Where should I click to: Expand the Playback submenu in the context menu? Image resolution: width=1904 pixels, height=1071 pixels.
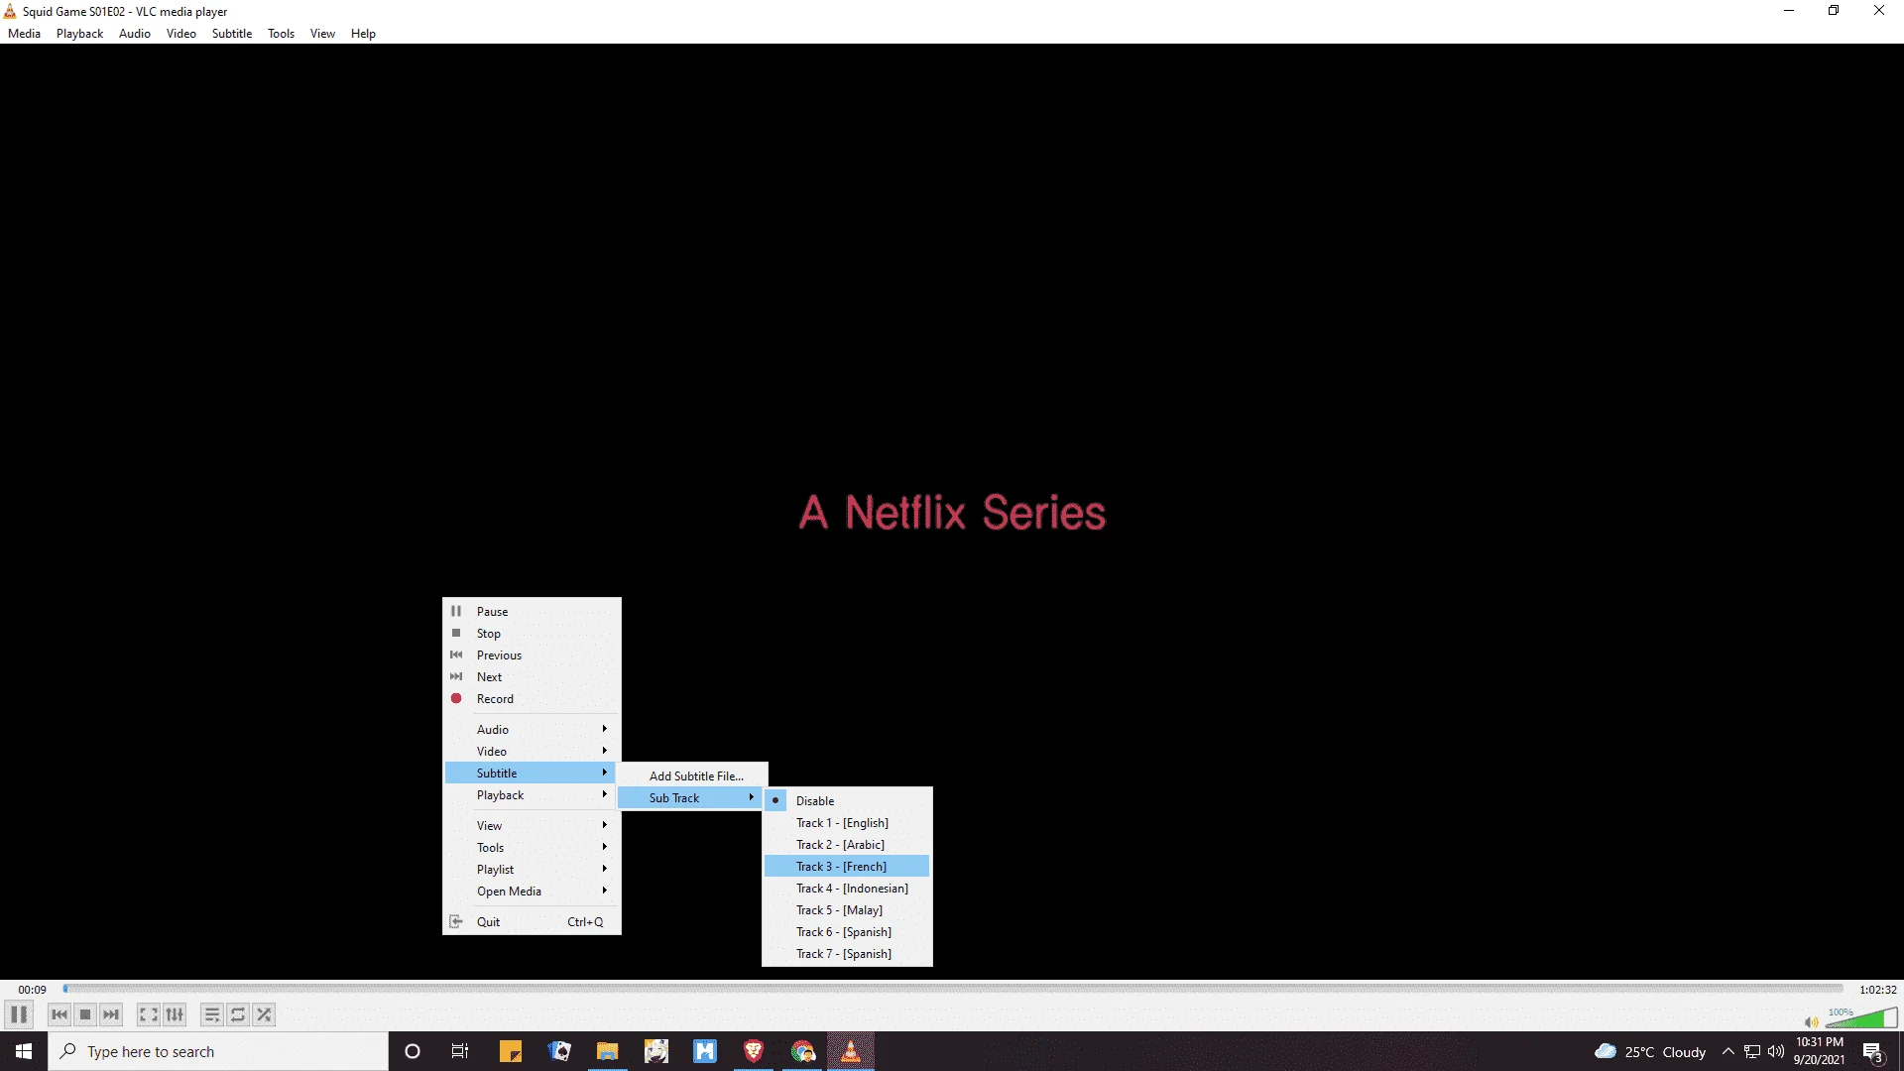[532, 795]
